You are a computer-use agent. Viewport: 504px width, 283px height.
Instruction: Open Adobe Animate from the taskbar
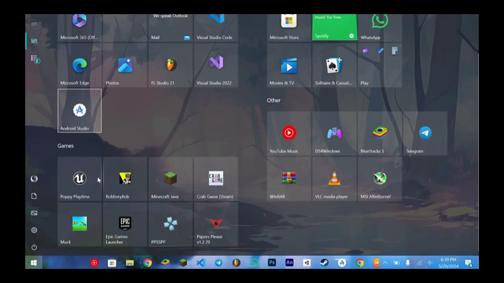(x=289, y=263)
